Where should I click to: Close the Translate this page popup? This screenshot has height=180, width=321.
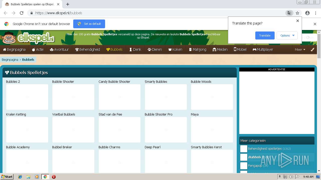[x=298, y=21]
